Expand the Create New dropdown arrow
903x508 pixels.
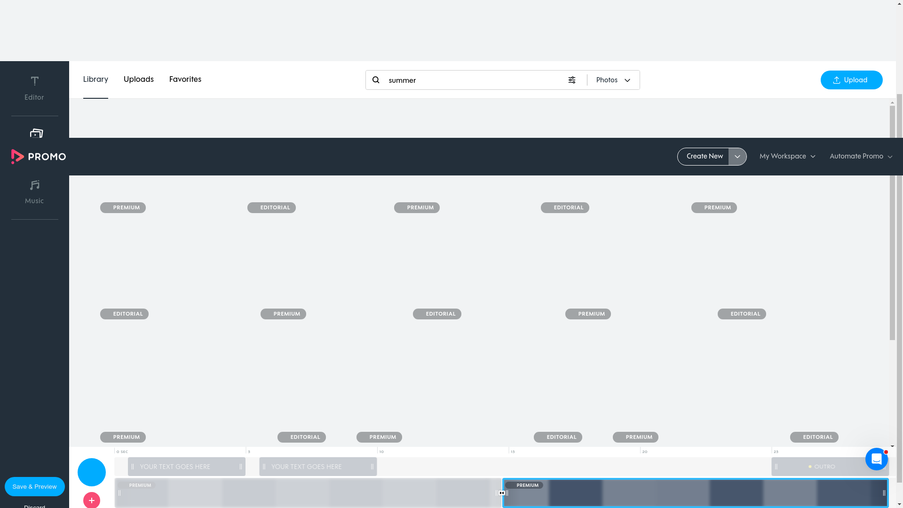tap(737, 157)
